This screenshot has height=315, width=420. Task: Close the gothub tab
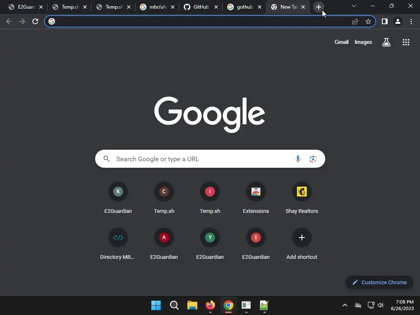pos(260,7)
